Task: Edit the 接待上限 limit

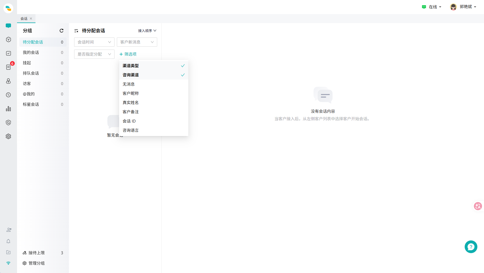Action: 34,253
